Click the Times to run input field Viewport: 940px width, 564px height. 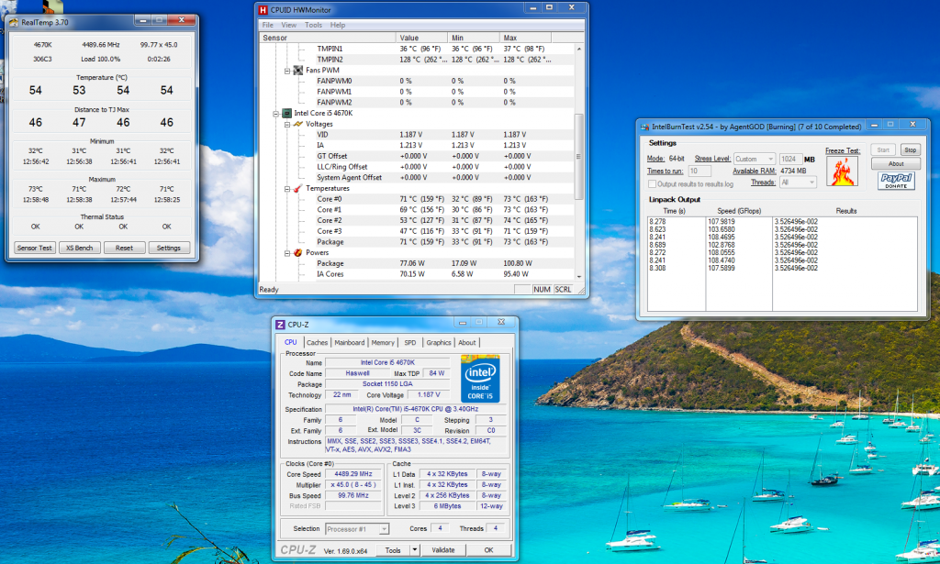699,171
